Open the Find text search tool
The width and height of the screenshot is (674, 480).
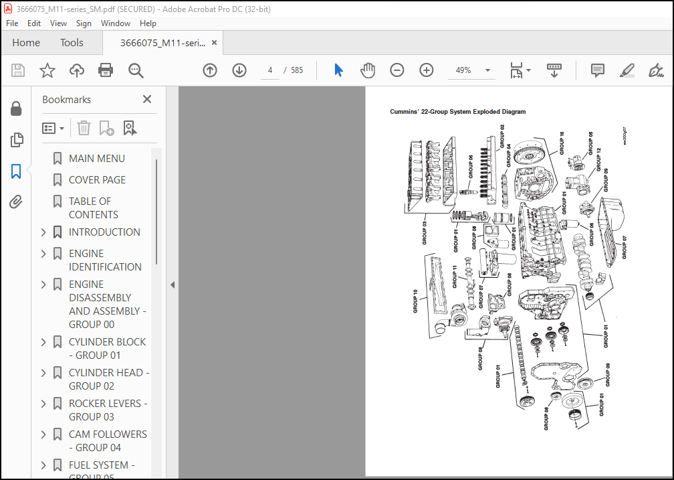tap(136, 70)
